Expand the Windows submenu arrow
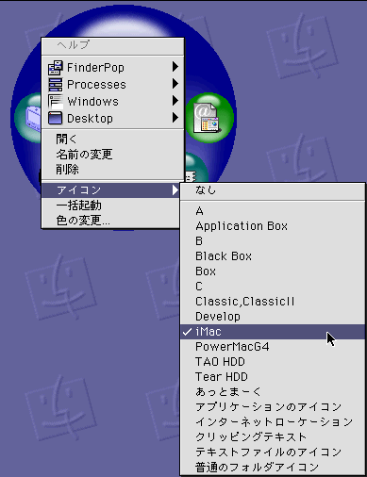This screenshot has width=367, height=477. (x=175, y=101)
